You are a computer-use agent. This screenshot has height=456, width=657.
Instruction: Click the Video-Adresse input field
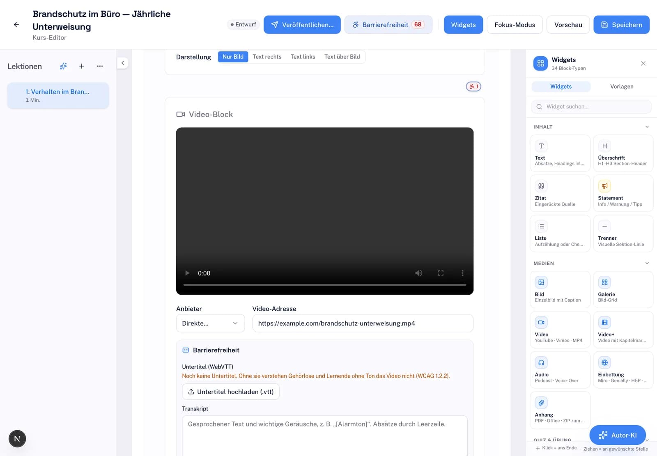pos(363,323)
